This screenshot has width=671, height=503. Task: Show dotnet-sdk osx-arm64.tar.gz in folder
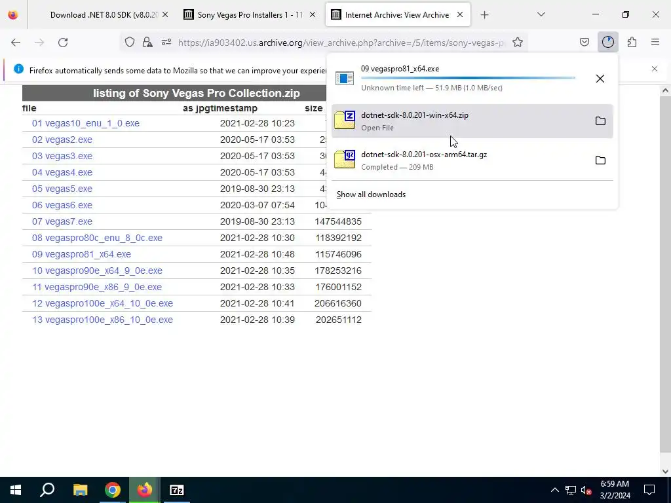coord(600,160)
